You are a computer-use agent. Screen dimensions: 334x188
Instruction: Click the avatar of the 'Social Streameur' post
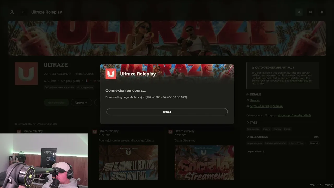tap(170, 131)
